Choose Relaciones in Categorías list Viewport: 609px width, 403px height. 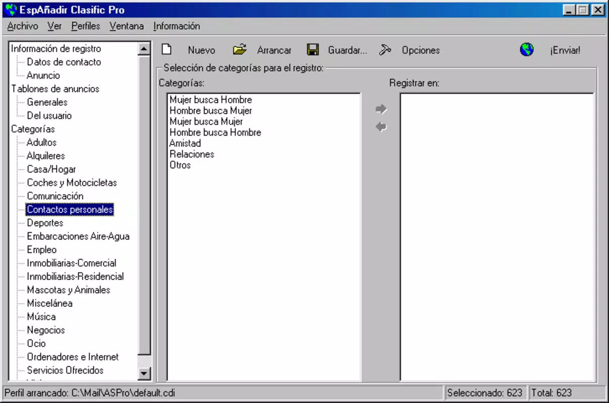point(192,154)
